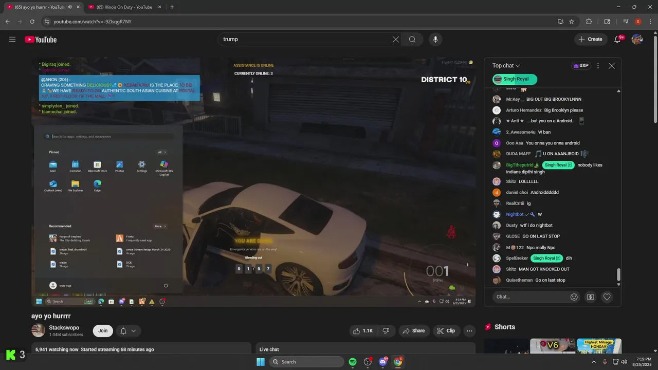Viewport: 658px width, 370px height.
Task: Join the Stackswopo channel membership
Action: click(x=103, y=331)
